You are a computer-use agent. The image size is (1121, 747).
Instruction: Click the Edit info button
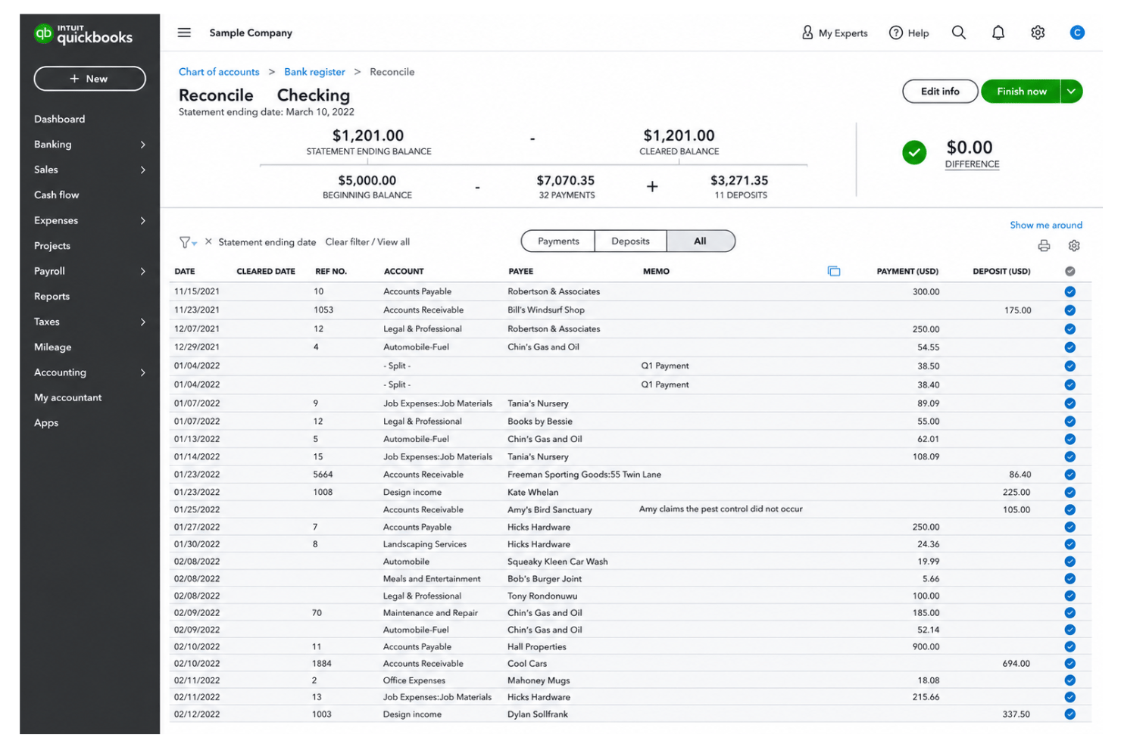(x=940, y=92)
